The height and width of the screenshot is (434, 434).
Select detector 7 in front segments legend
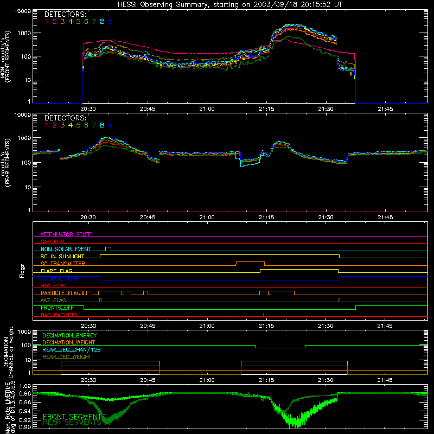coord(94,22)
